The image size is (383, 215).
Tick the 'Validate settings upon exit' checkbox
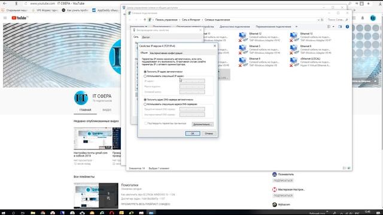(146, 124)
